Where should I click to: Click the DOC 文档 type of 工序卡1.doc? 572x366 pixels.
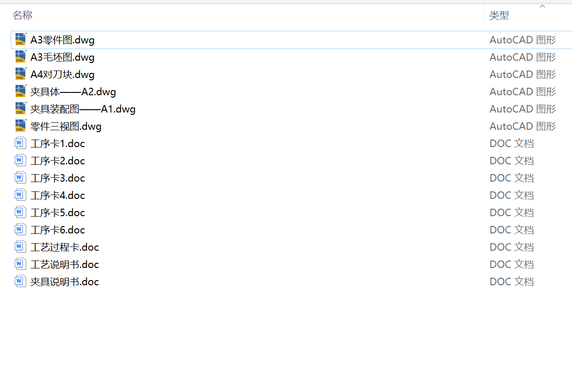coord(512,144)
